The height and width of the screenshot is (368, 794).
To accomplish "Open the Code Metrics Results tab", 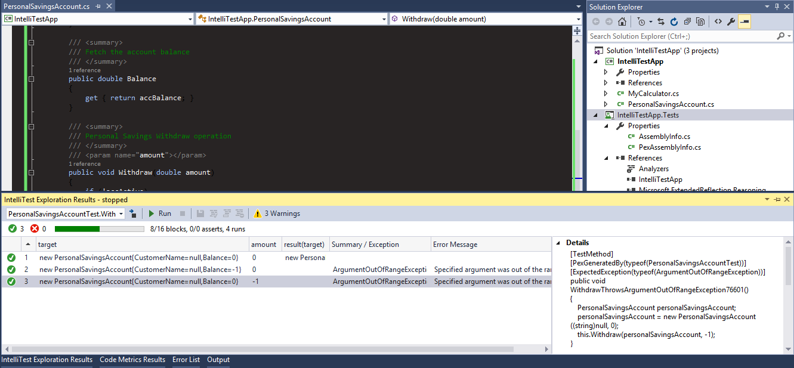I will coord(132,360).
